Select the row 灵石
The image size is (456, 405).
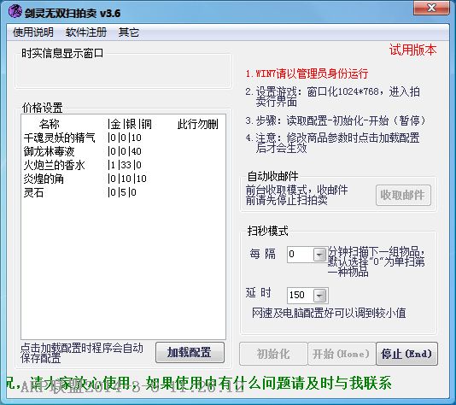click(x=123, y=192)
